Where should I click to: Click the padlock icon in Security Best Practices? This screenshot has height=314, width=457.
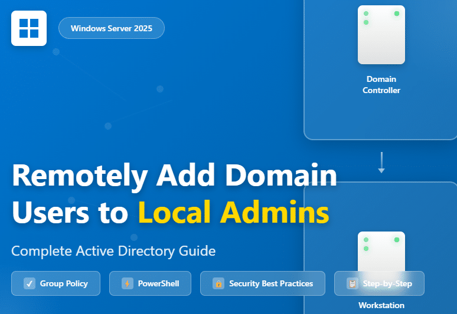218,283
